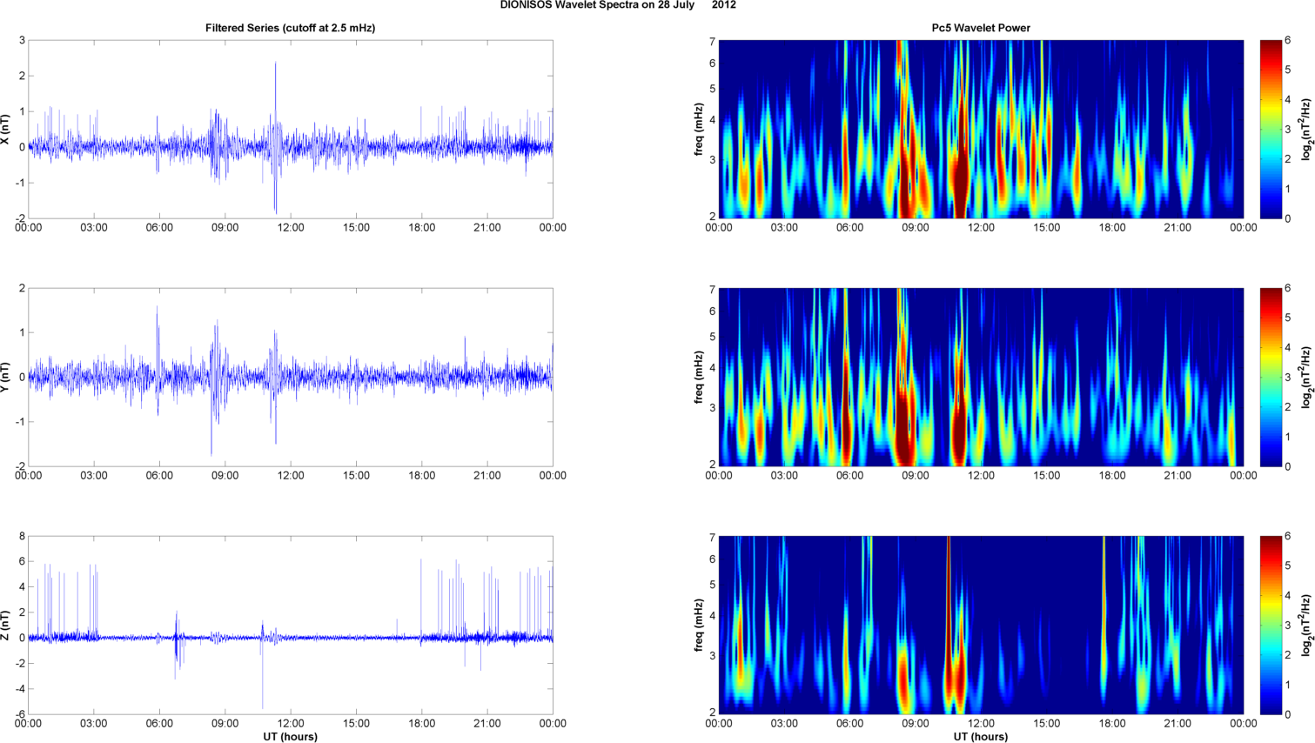Select "UT (hours)" label under the bottom wavelet plot

click(x=981, y=736)
